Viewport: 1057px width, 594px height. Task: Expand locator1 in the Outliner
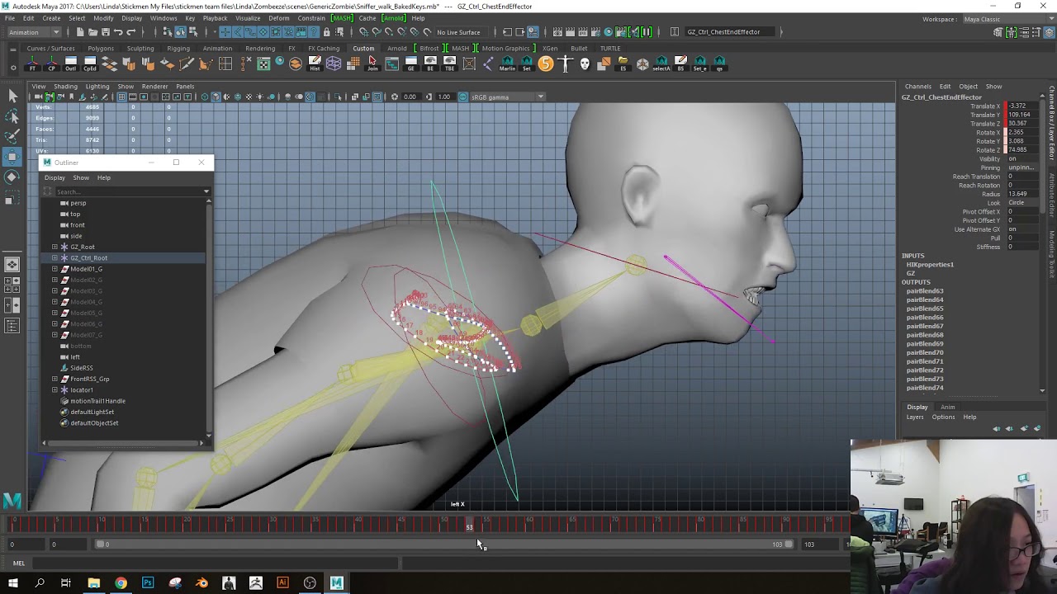(55, 389)
